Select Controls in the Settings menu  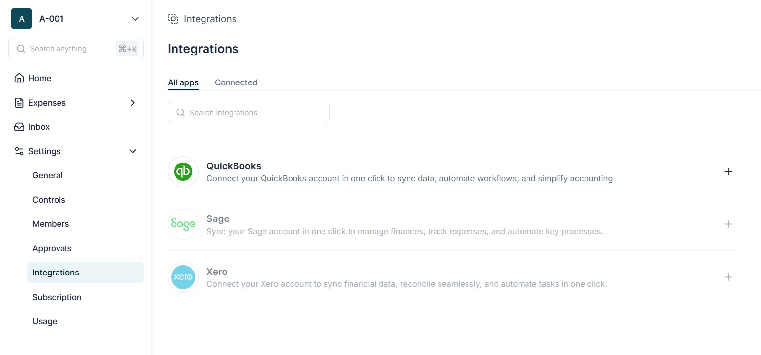[49, 200]
